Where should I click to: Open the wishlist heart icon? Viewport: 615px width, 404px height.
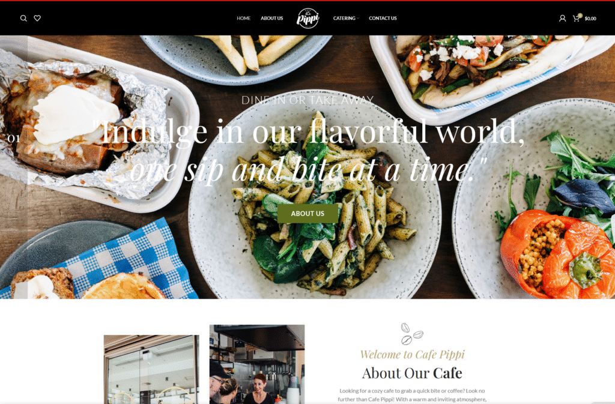pos(37,18)
